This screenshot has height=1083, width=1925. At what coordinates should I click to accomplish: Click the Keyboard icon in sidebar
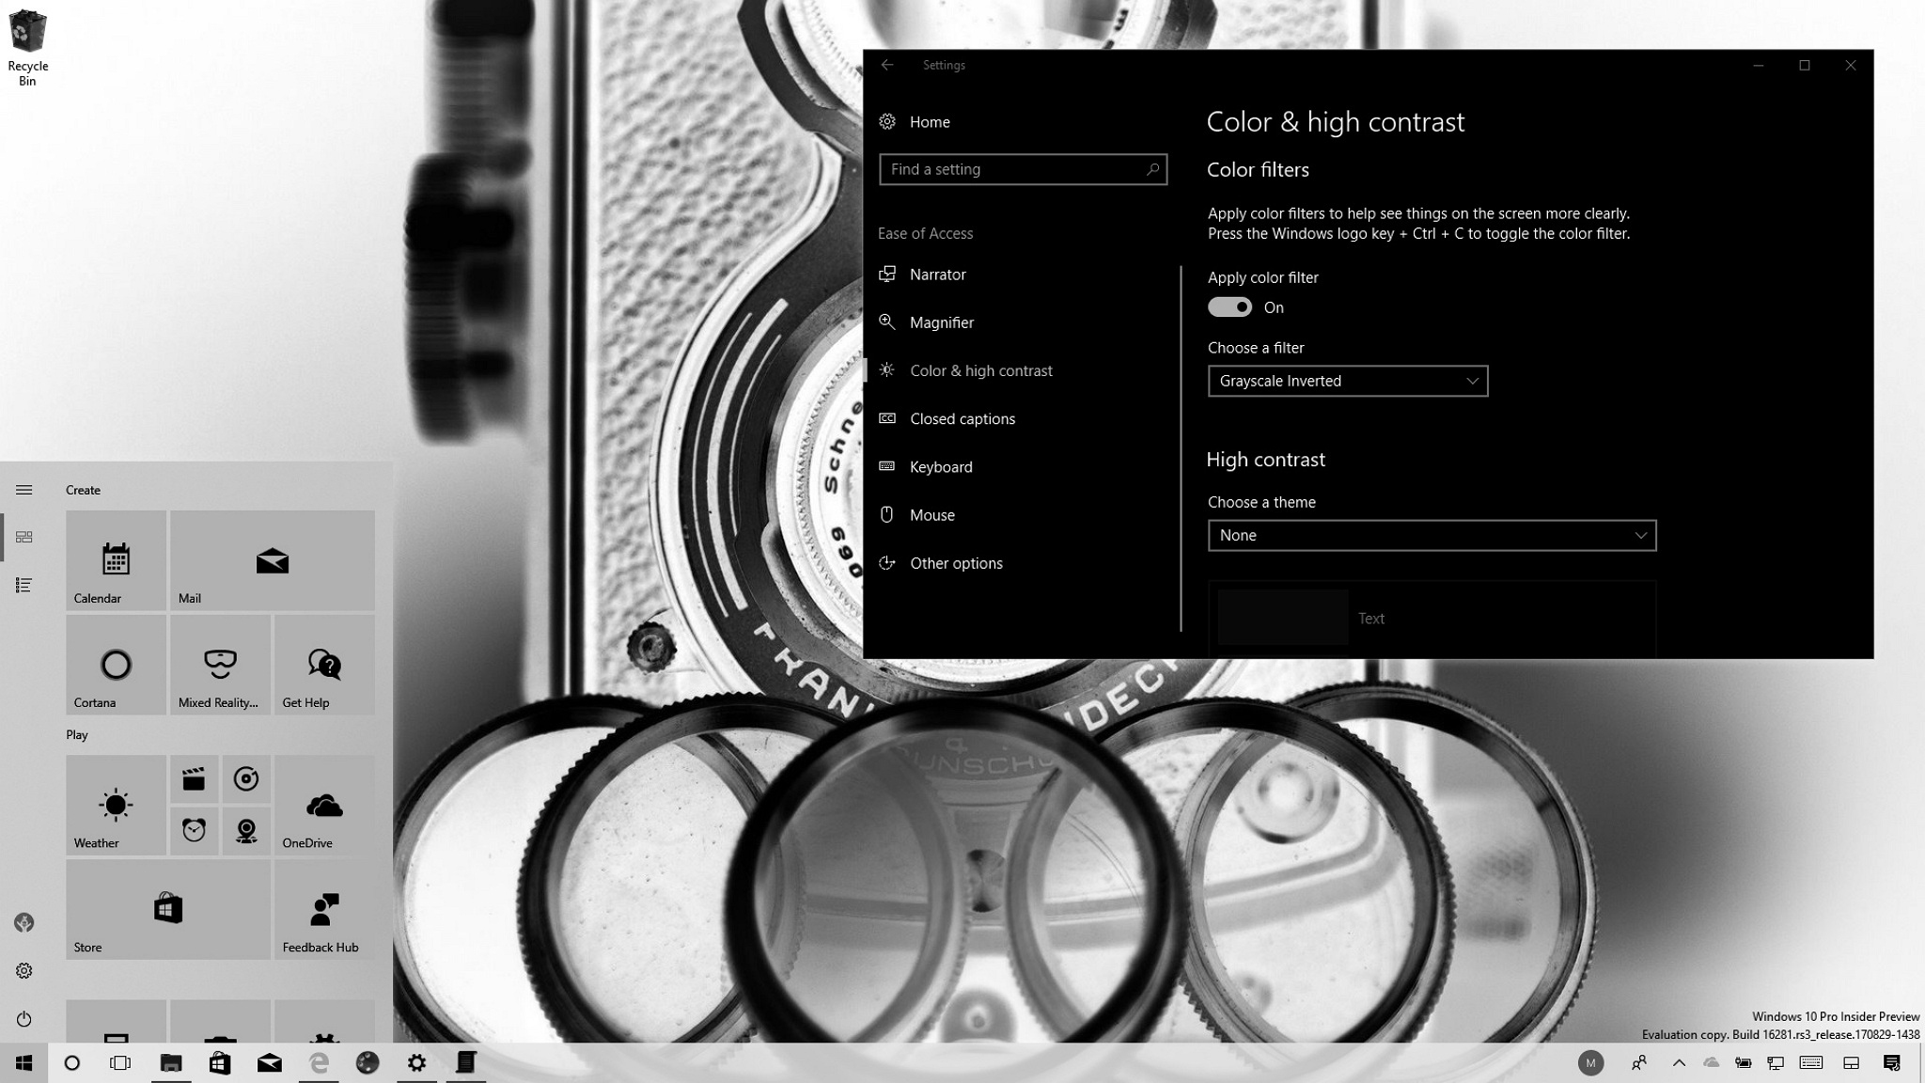888,465
